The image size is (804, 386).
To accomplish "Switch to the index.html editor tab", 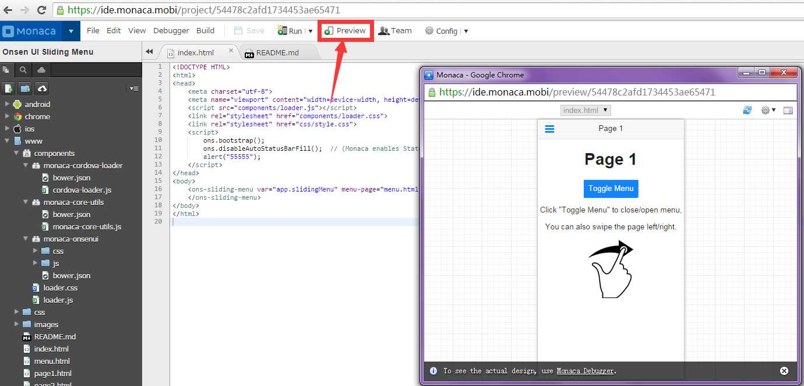I will (196, 52).
